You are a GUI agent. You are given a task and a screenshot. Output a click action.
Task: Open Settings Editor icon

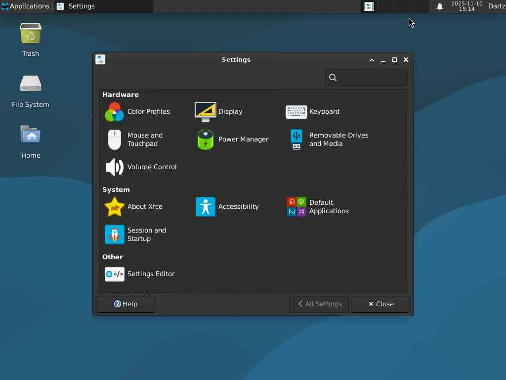point(114,274)
